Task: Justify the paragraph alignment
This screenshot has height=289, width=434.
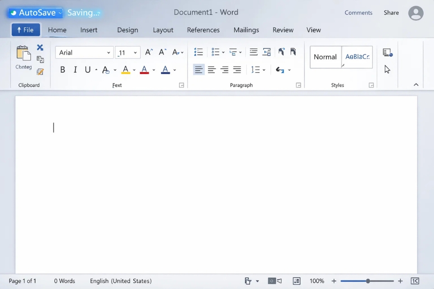Action: pos(237,69)
